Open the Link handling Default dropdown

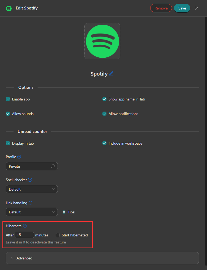32,212
